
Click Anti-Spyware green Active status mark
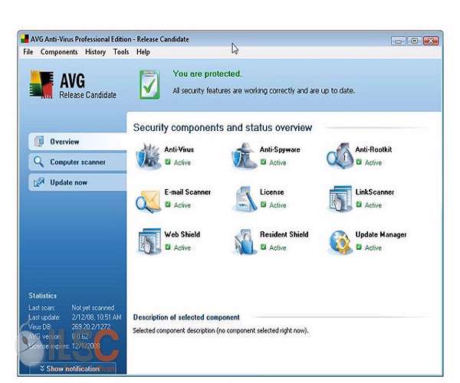point(264,162)
